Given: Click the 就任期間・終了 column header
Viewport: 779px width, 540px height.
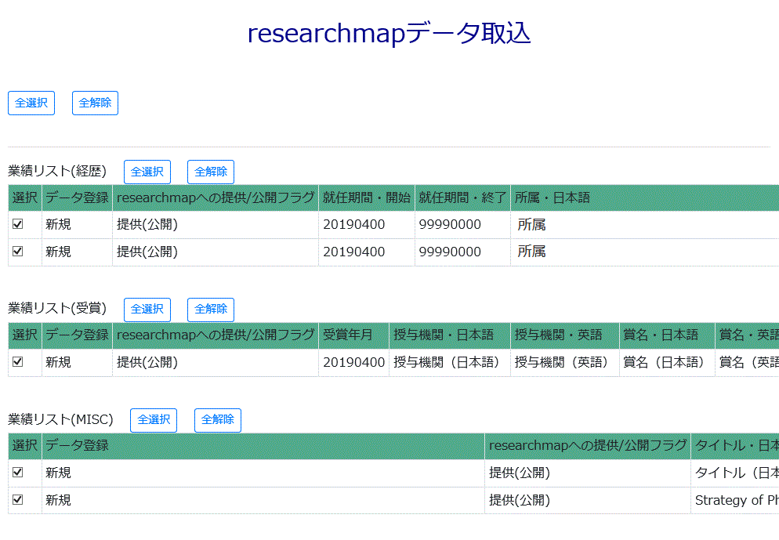Looking at the screenshot, I should pos(462,198).
